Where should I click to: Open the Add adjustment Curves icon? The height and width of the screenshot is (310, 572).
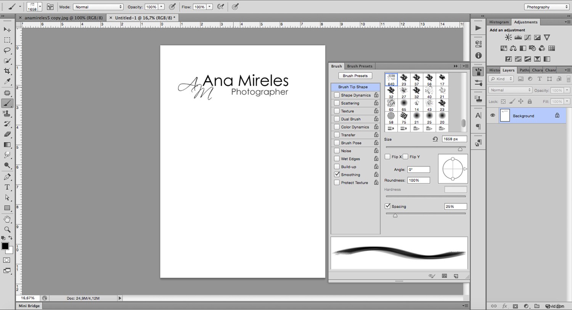point(528,37)
